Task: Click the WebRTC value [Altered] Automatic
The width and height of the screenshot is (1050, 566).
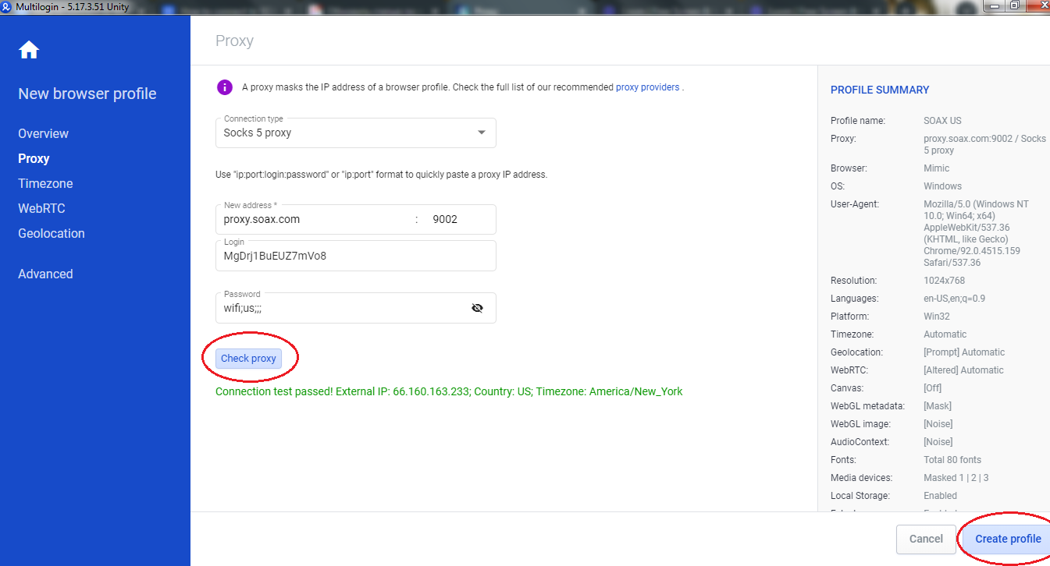Action: click(x=963, y=370)
